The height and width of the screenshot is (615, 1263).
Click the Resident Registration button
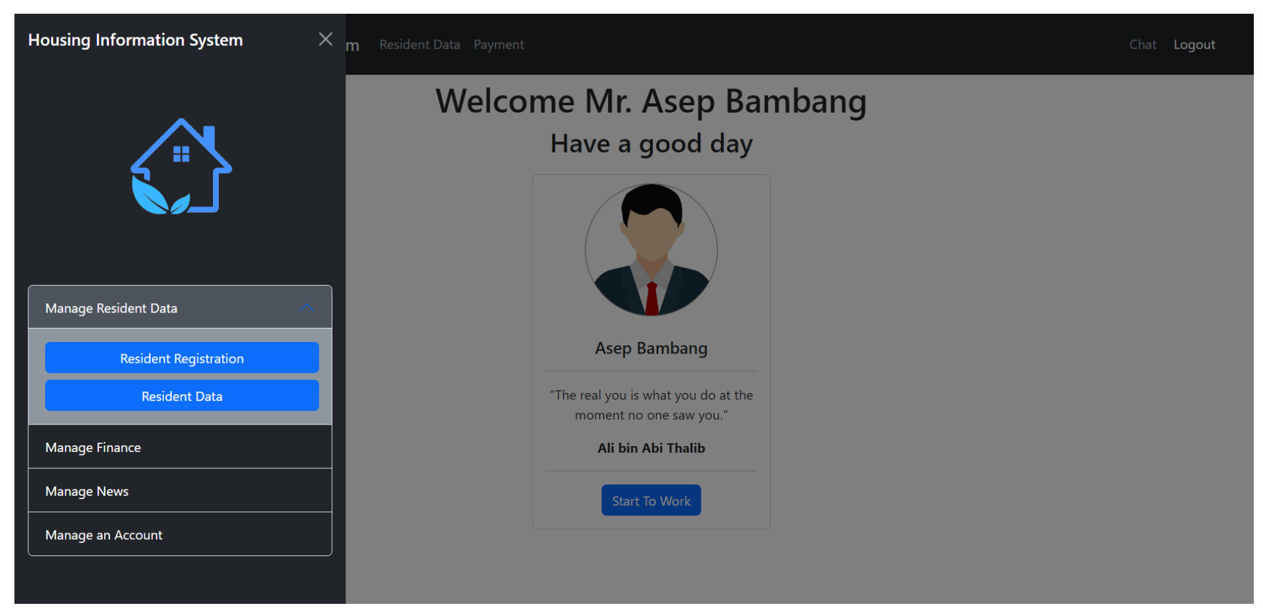click(x=182, y=358)
